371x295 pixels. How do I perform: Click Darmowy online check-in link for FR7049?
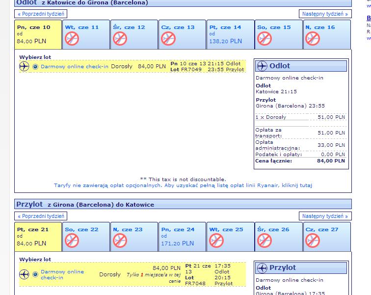74,67
